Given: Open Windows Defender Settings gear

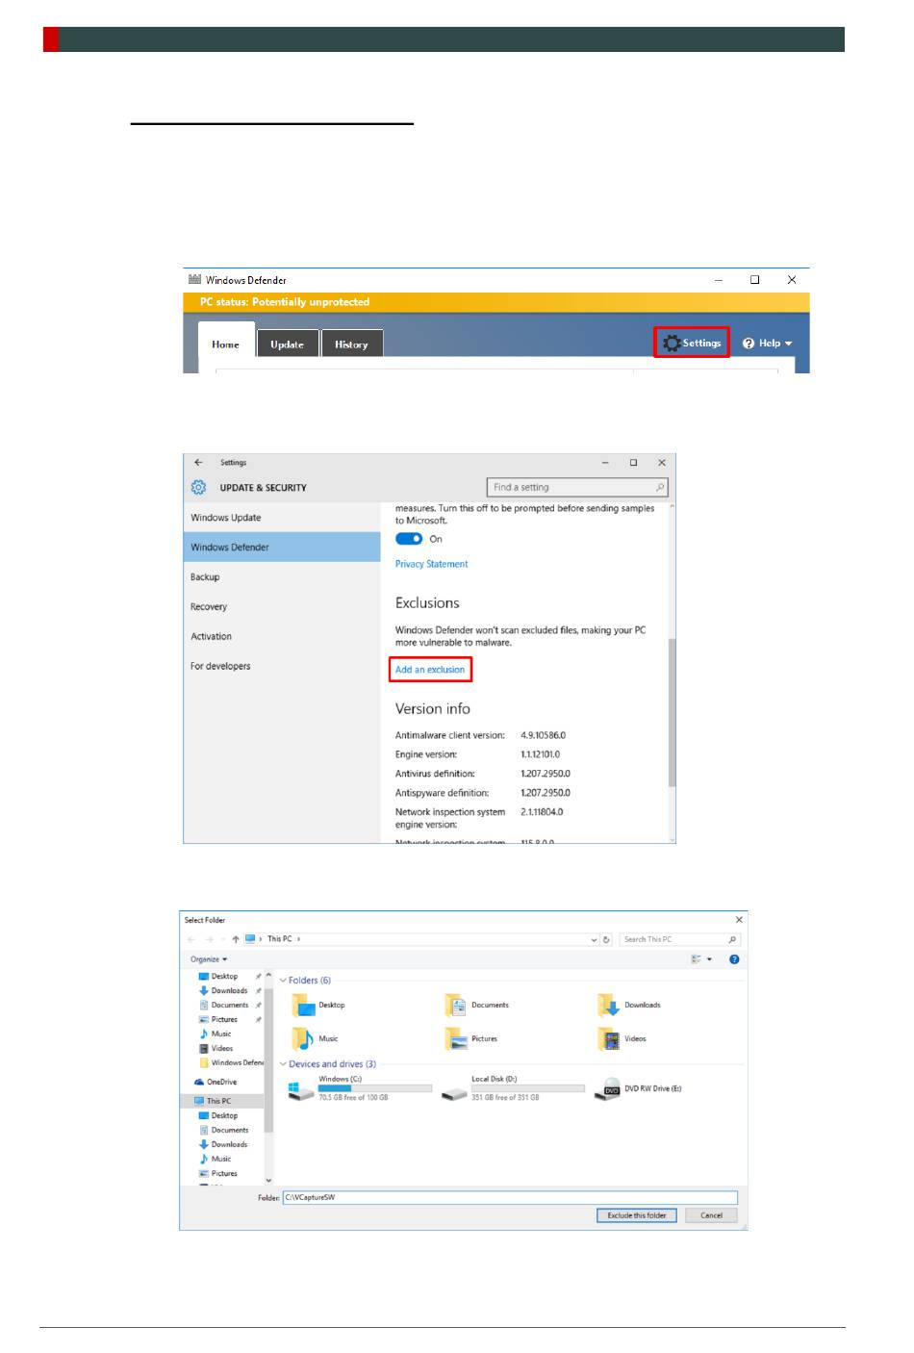Looking at the screenshot, I should click(x=673, y=344).
